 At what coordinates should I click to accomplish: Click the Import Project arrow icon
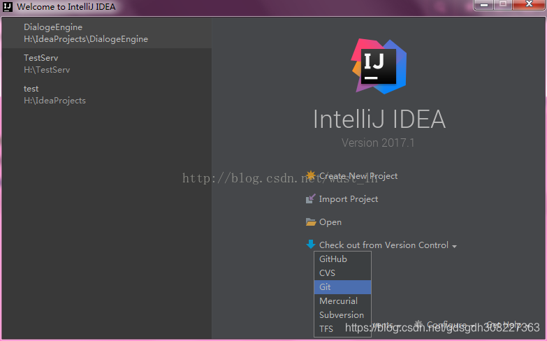[x=310, y=198]
